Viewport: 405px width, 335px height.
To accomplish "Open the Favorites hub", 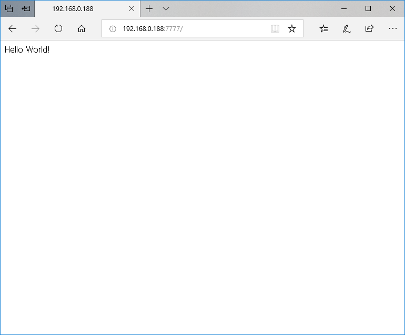I will [323, 29].
